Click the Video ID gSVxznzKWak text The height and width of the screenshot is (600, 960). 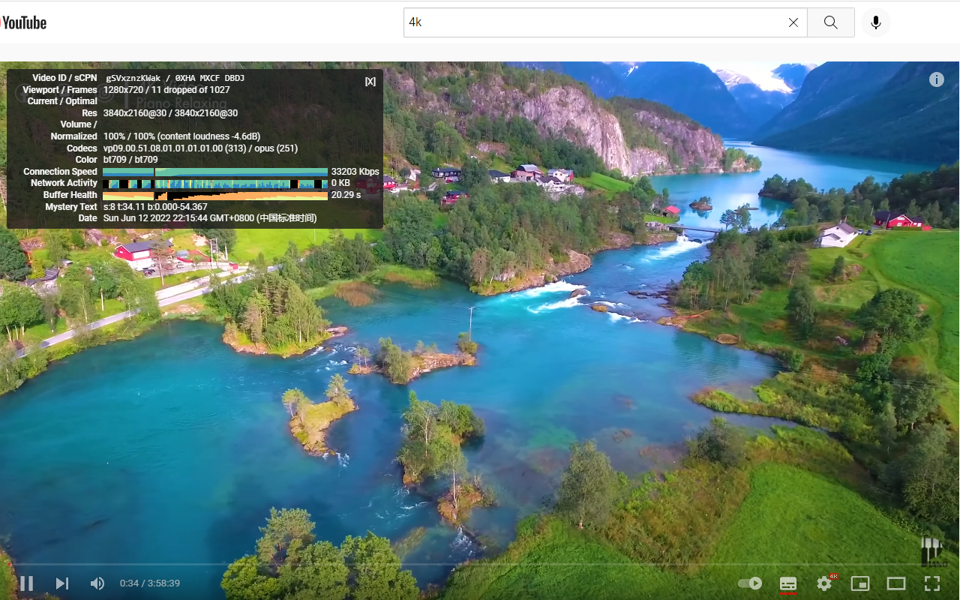(134, 78)
